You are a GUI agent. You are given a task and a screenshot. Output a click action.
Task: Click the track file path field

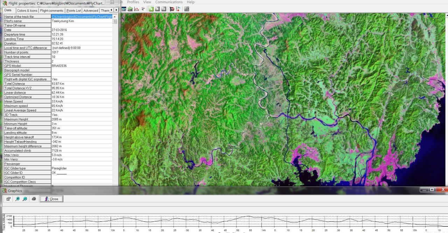click(82, 16)
